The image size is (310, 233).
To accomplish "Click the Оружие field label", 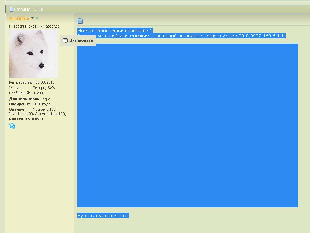I will [x=17, y=109].
